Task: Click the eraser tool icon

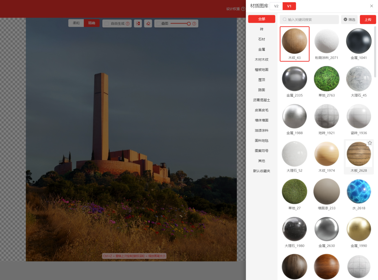Action: point(148,24)
